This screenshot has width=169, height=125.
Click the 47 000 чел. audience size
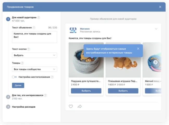[18, 21]
